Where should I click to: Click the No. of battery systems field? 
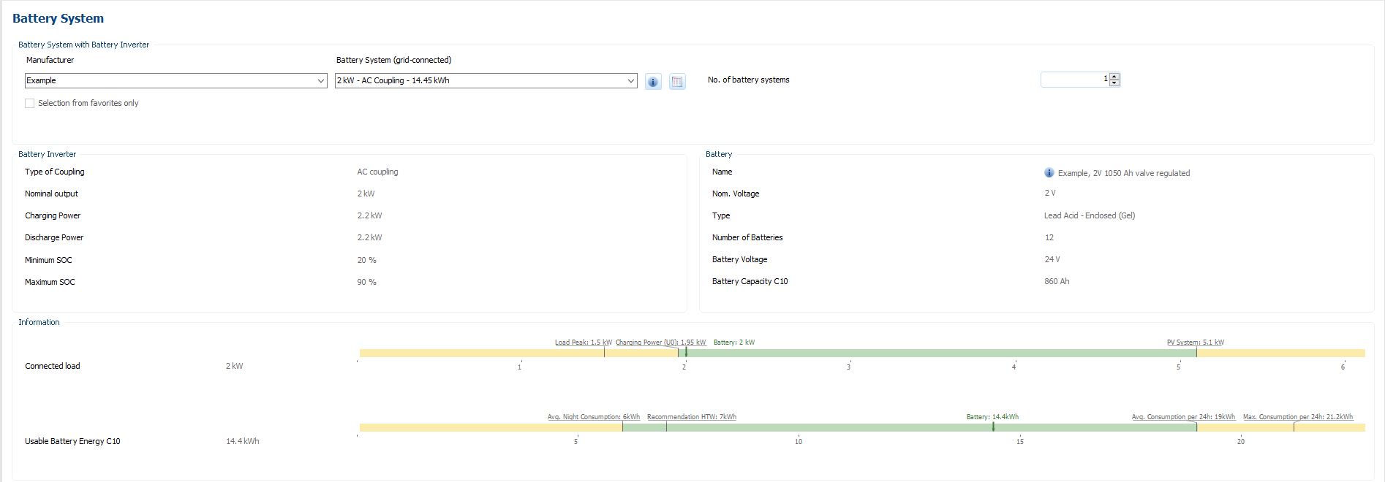1073,80
